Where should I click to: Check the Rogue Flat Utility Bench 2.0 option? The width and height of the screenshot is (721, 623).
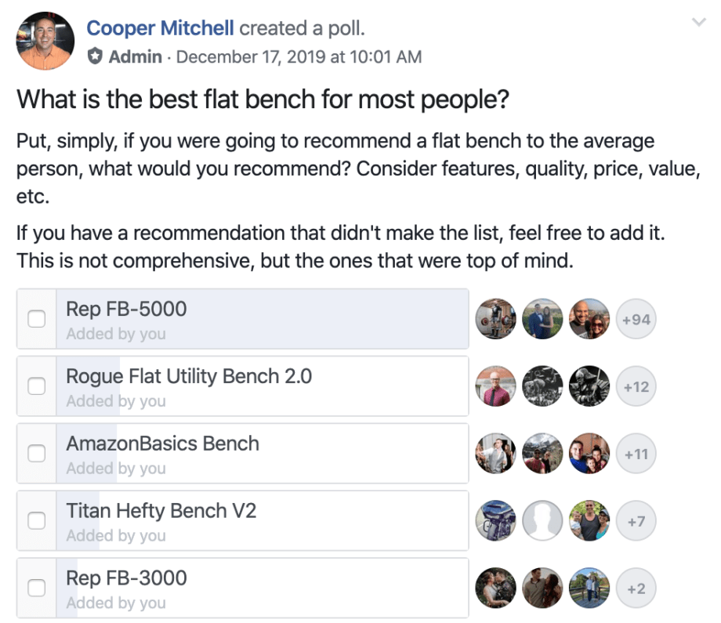36,386
